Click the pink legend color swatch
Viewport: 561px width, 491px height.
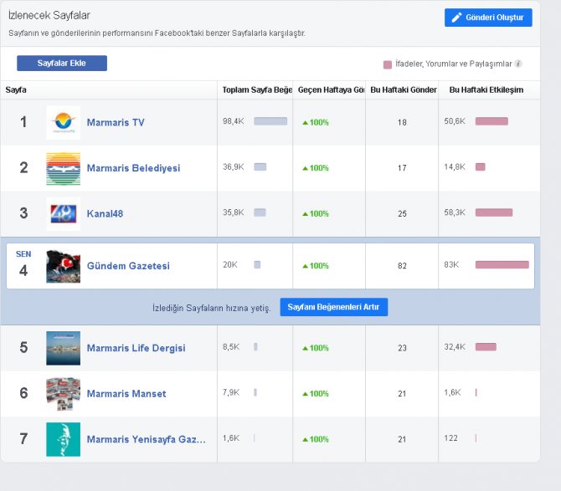tap(387, 64)
